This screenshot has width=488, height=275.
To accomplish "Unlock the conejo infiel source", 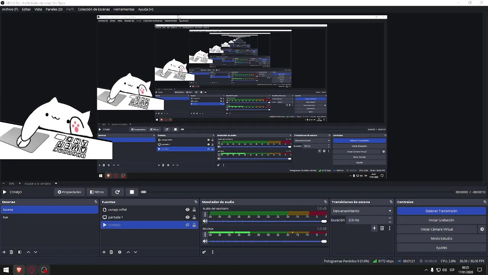I will click(x=194, y=210).
